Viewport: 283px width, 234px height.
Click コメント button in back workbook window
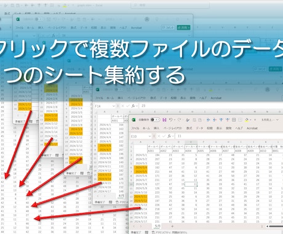click(x=168, y=27)
